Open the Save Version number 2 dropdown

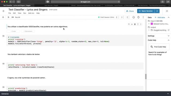[157, 11]
